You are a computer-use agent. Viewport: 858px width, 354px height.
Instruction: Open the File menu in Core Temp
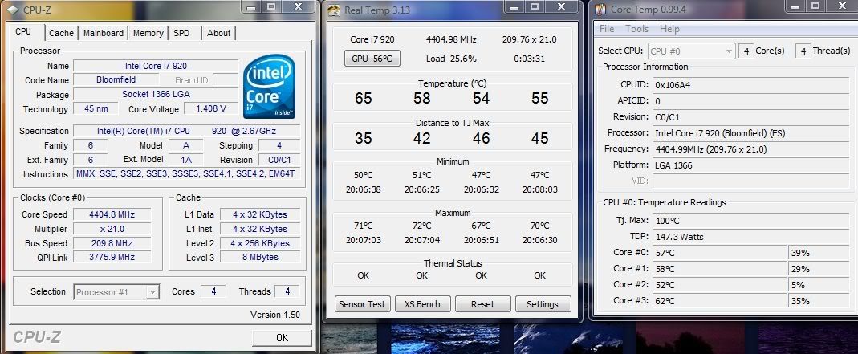(x=607, y=28)
